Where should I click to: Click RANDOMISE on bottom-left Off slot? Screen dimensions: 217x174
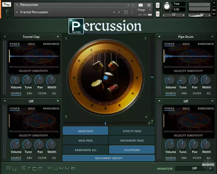tap(51, 109)
